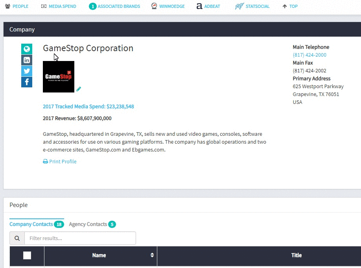The width and height of the screenshot is (361, 268).
Task: Open GameStop's LinkedIn profile icon
Action: (x=27, y=60)
